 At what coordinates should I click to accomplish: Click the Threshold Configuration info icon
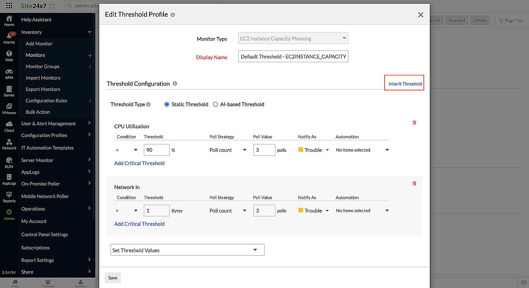175,84
